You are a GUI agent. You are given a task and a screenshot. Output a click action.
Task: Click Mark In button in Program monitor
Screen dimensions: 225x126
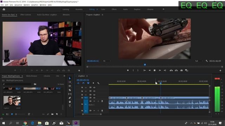click(x=133, y=70)
